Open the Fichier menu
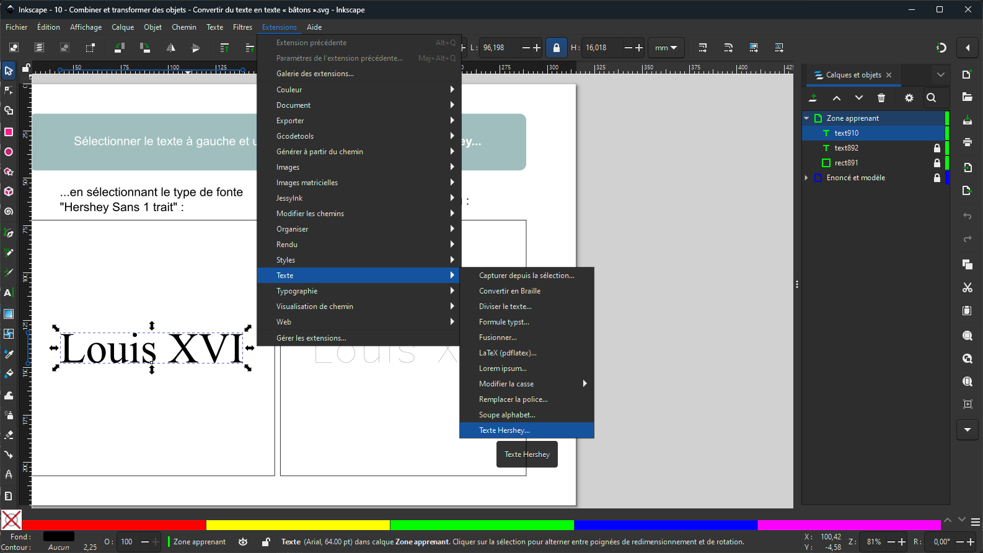 17,27
